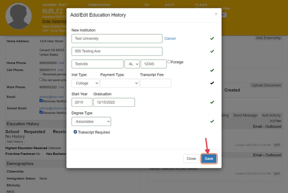Open the Admissions menu
Image resolution: width=288 pixels, height=193 pixels.
click(x=99, y=5)
